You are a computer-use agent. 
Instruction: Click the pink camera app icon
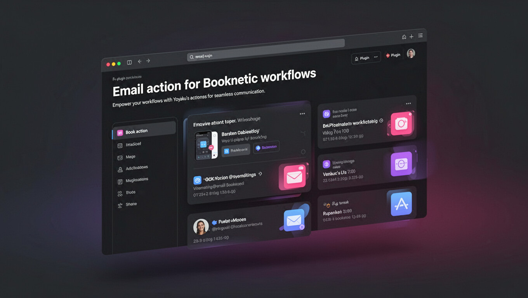(401, 124)
